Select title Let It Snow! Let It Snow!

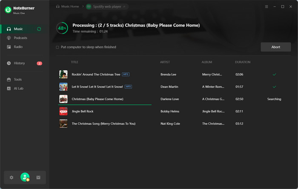coord(97,86)
